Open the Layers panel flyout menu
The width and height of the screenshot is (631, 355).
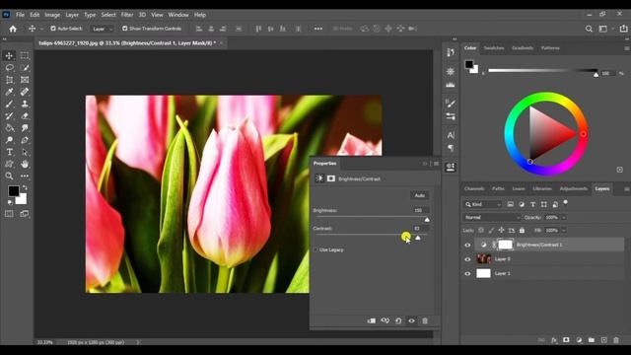pyautogui.click(x=627, y=188)
